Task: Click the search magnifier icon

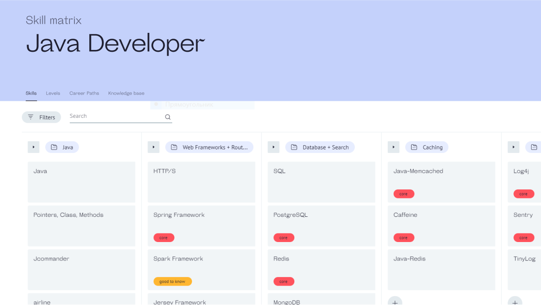Action: point(168,117)
